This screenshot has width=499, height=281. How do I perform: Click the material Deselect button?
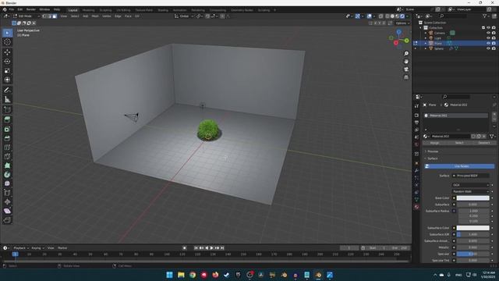483,143
